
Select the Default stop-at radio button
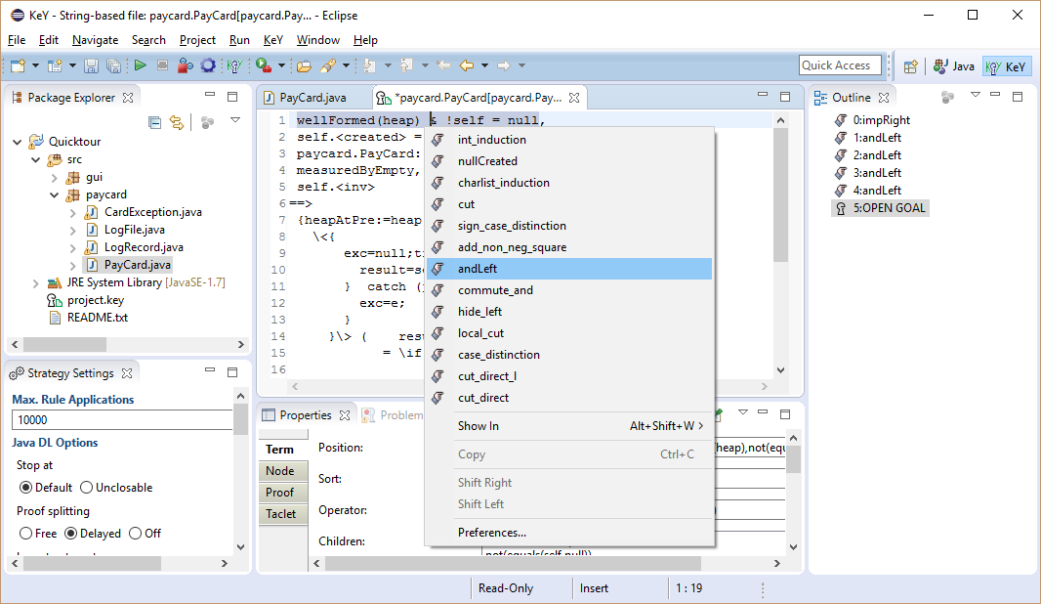[26, 488]
